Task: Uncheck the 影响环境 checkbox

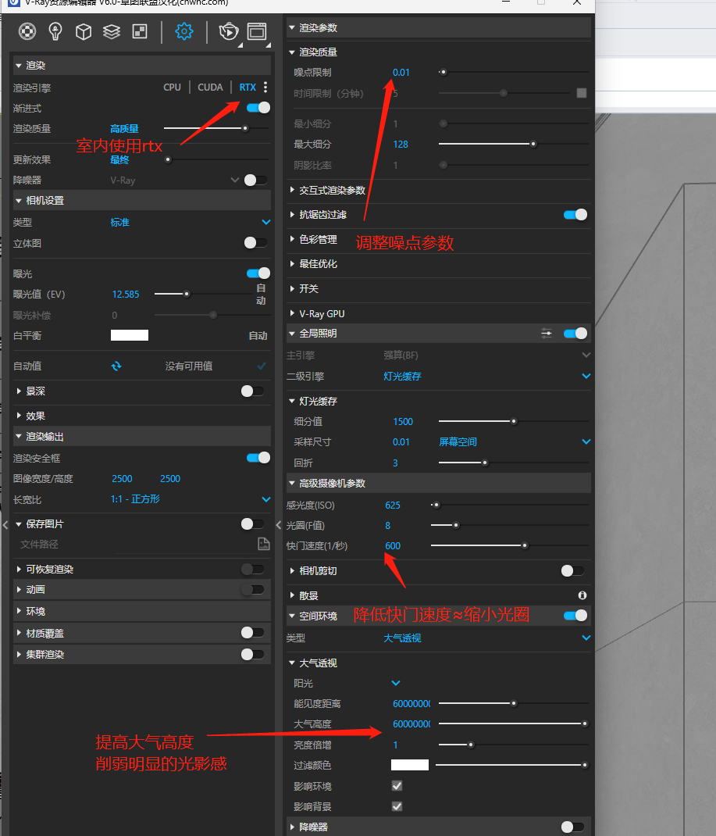Action: coord(397,786)
